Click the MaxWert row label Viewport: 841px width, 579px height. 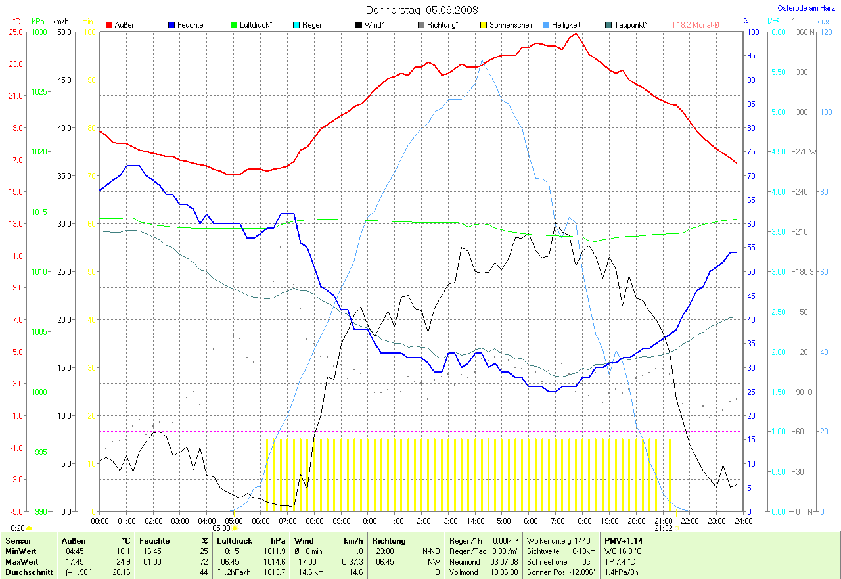tap(22, 562)
